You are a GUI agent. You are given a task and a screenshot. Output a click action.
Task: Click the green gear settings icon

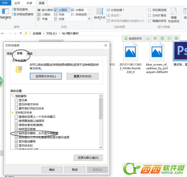pos(176,38)
